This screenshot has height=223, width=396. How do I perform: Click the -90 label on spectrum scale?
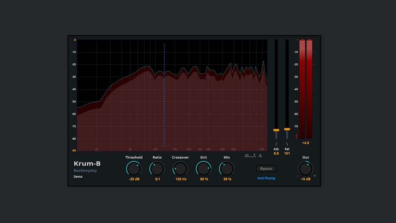click(74, 151)
